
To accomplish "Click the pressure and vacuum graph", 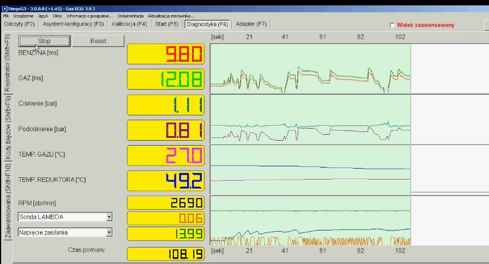I will 311,120.
